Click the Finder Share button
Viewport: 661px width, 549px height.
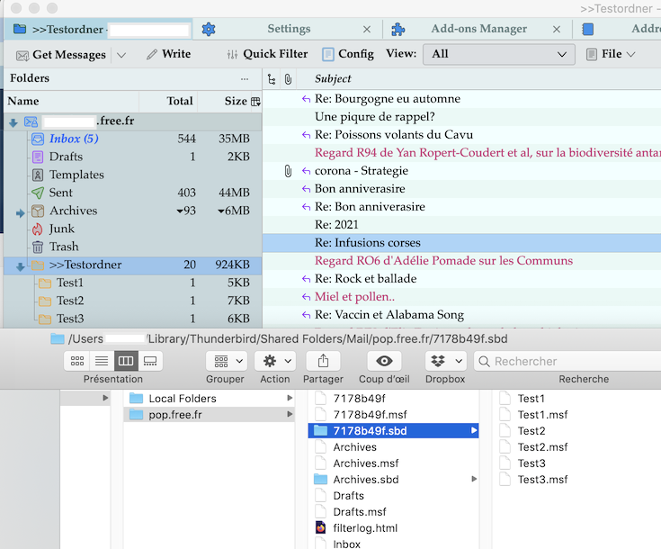[x=323, y=361]
